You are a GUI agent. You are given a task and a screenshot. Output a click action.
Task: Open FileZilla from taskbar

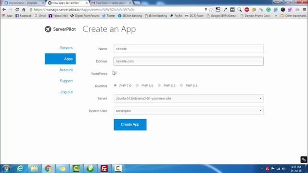point(104,169)
